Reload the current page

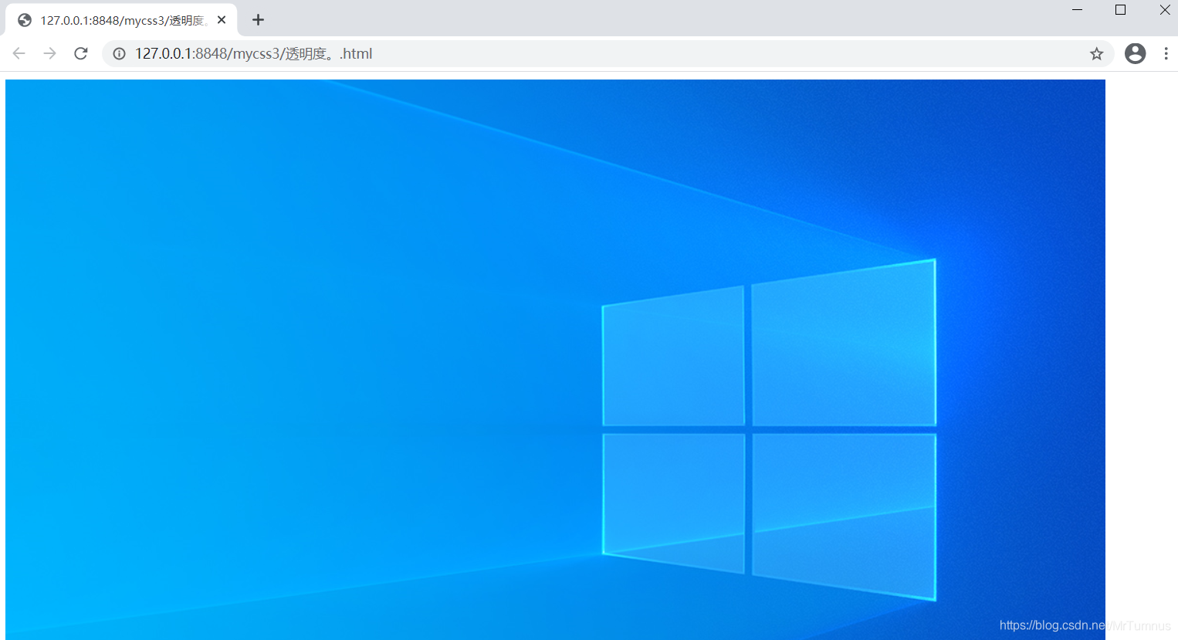coord(81,53)
